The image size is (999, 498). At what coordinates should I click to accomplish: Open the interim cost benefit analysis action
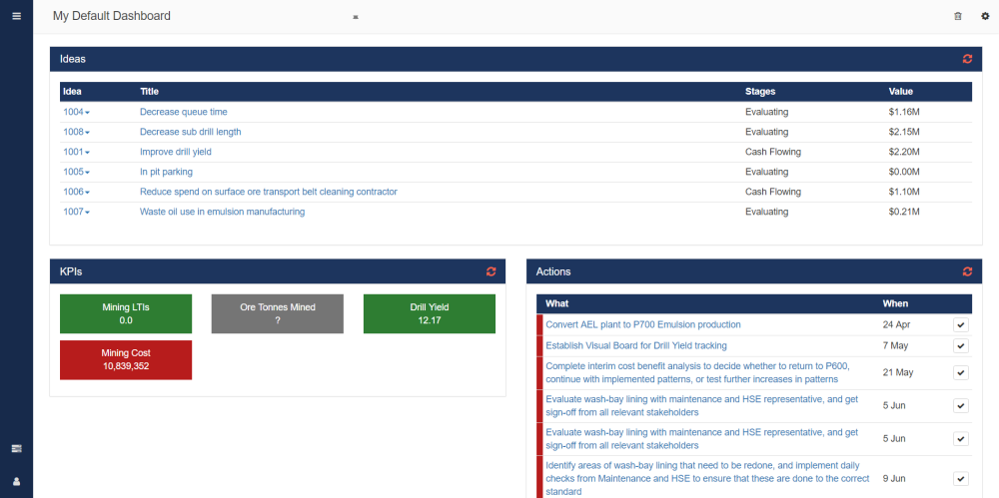(697, 372)
